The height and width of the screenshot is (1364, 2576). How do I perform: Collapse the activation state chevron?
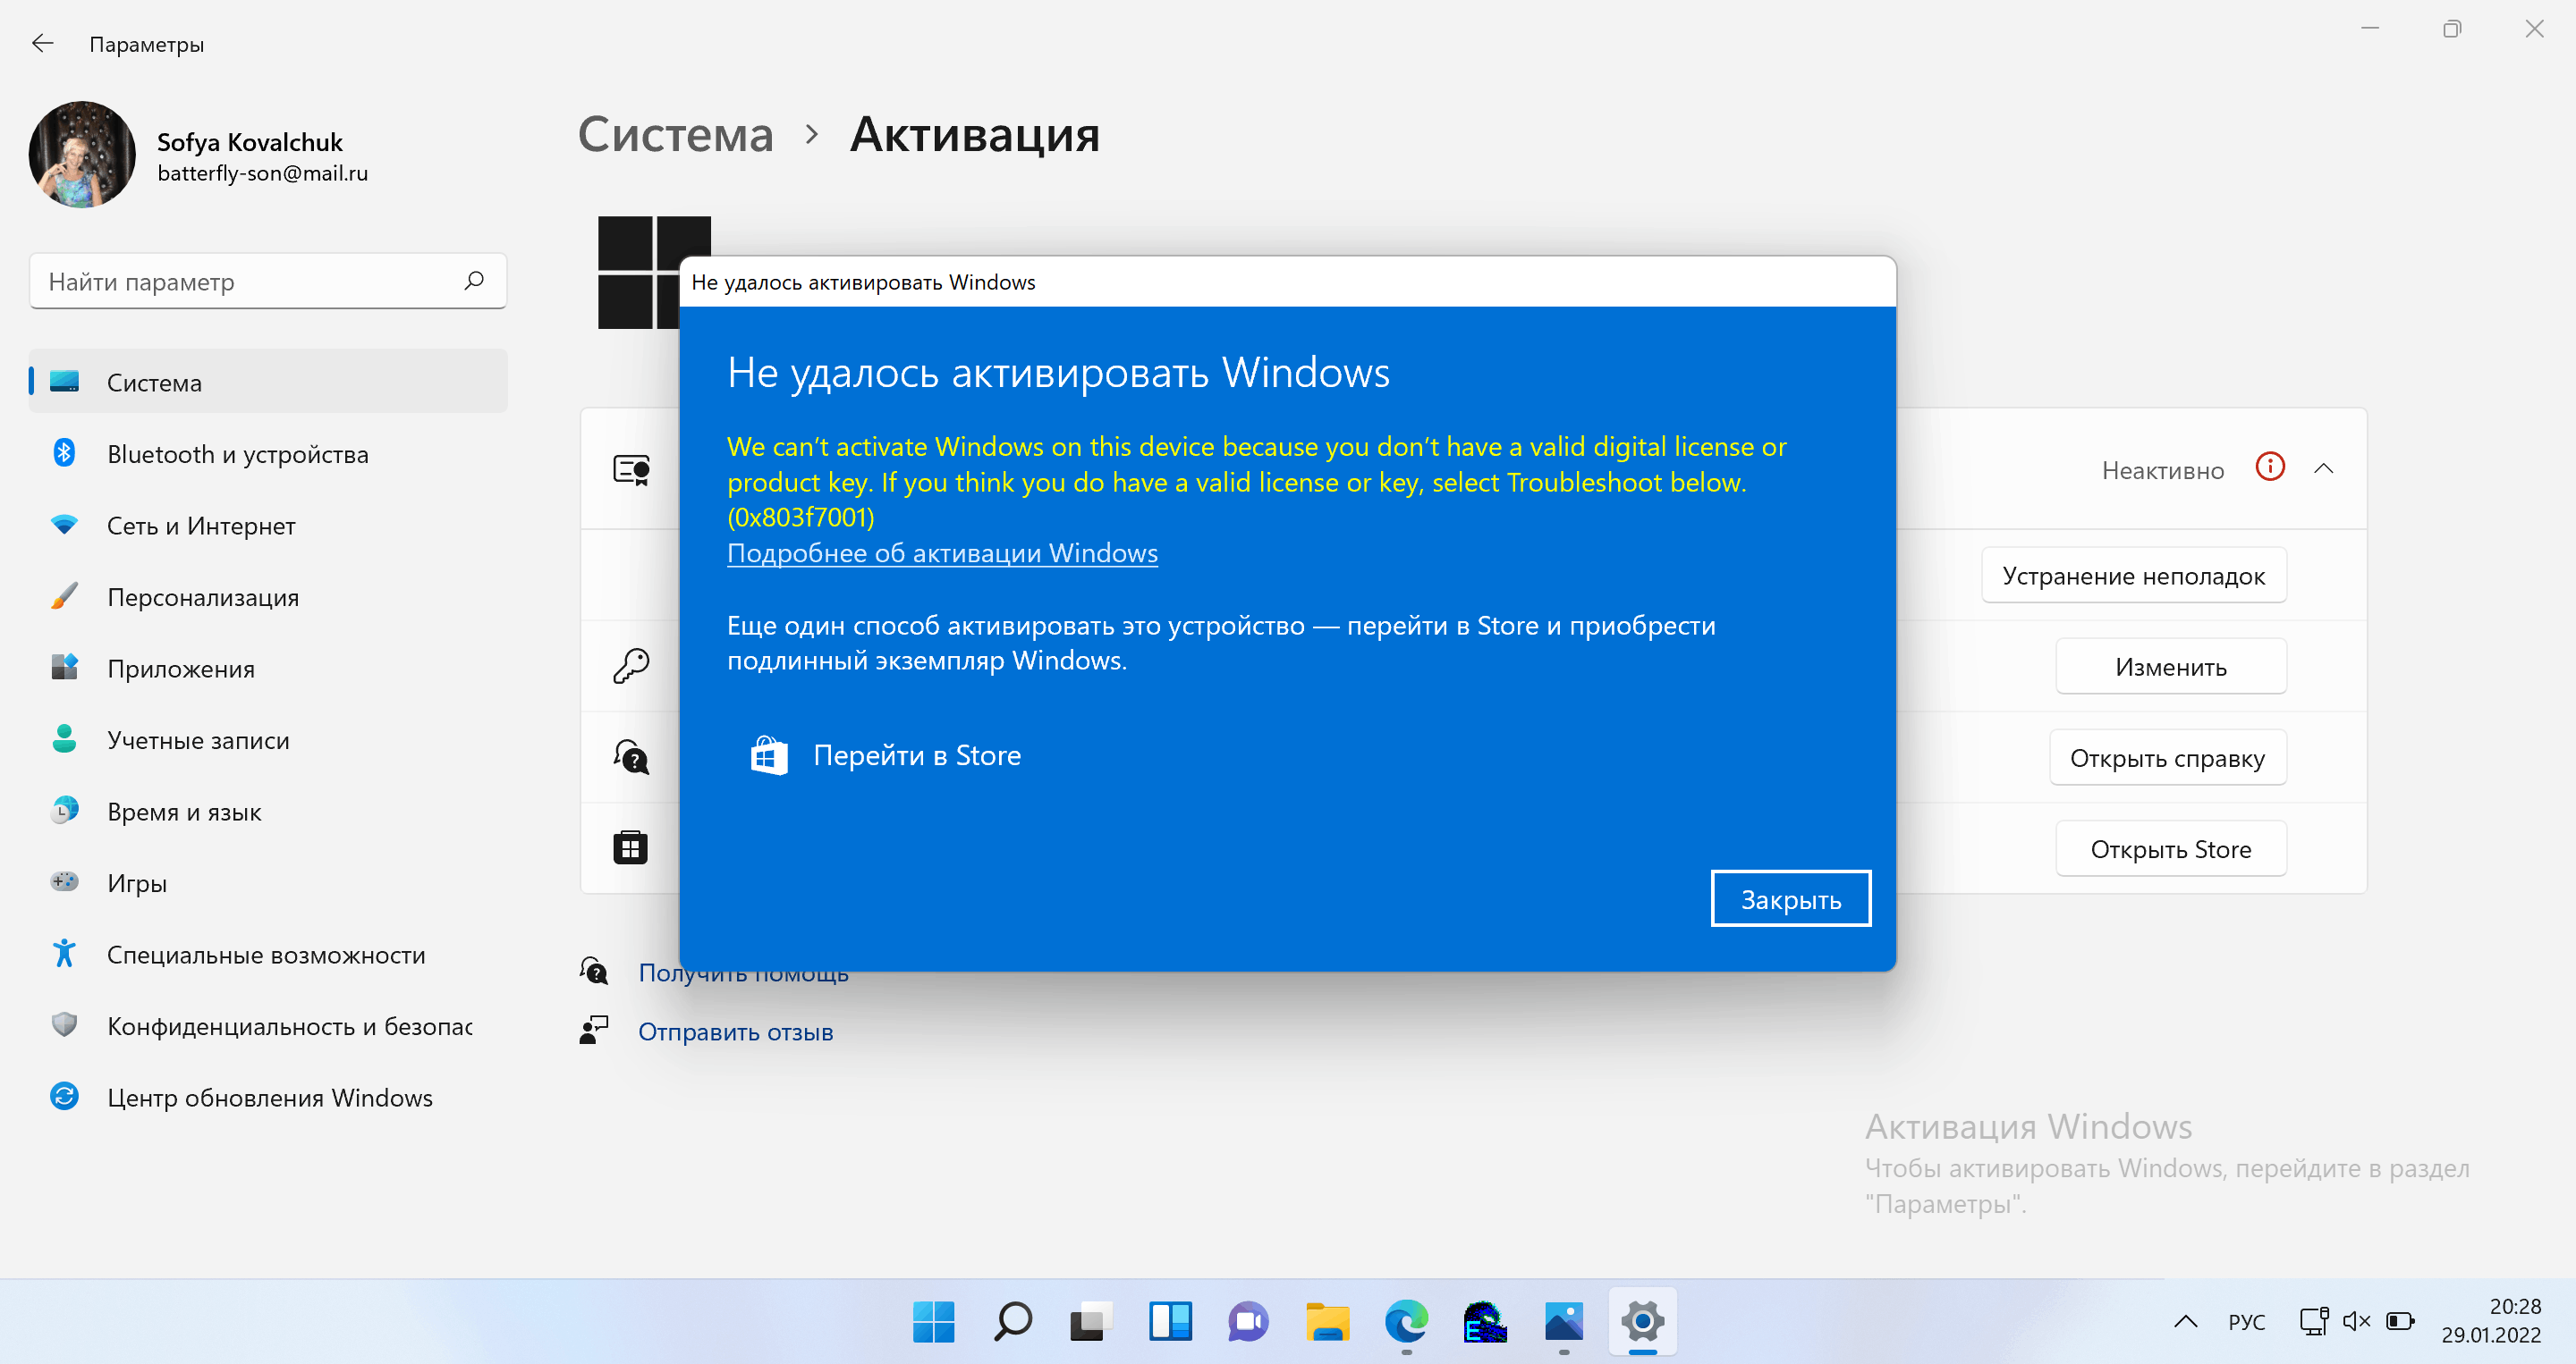tap(2323, 467)
